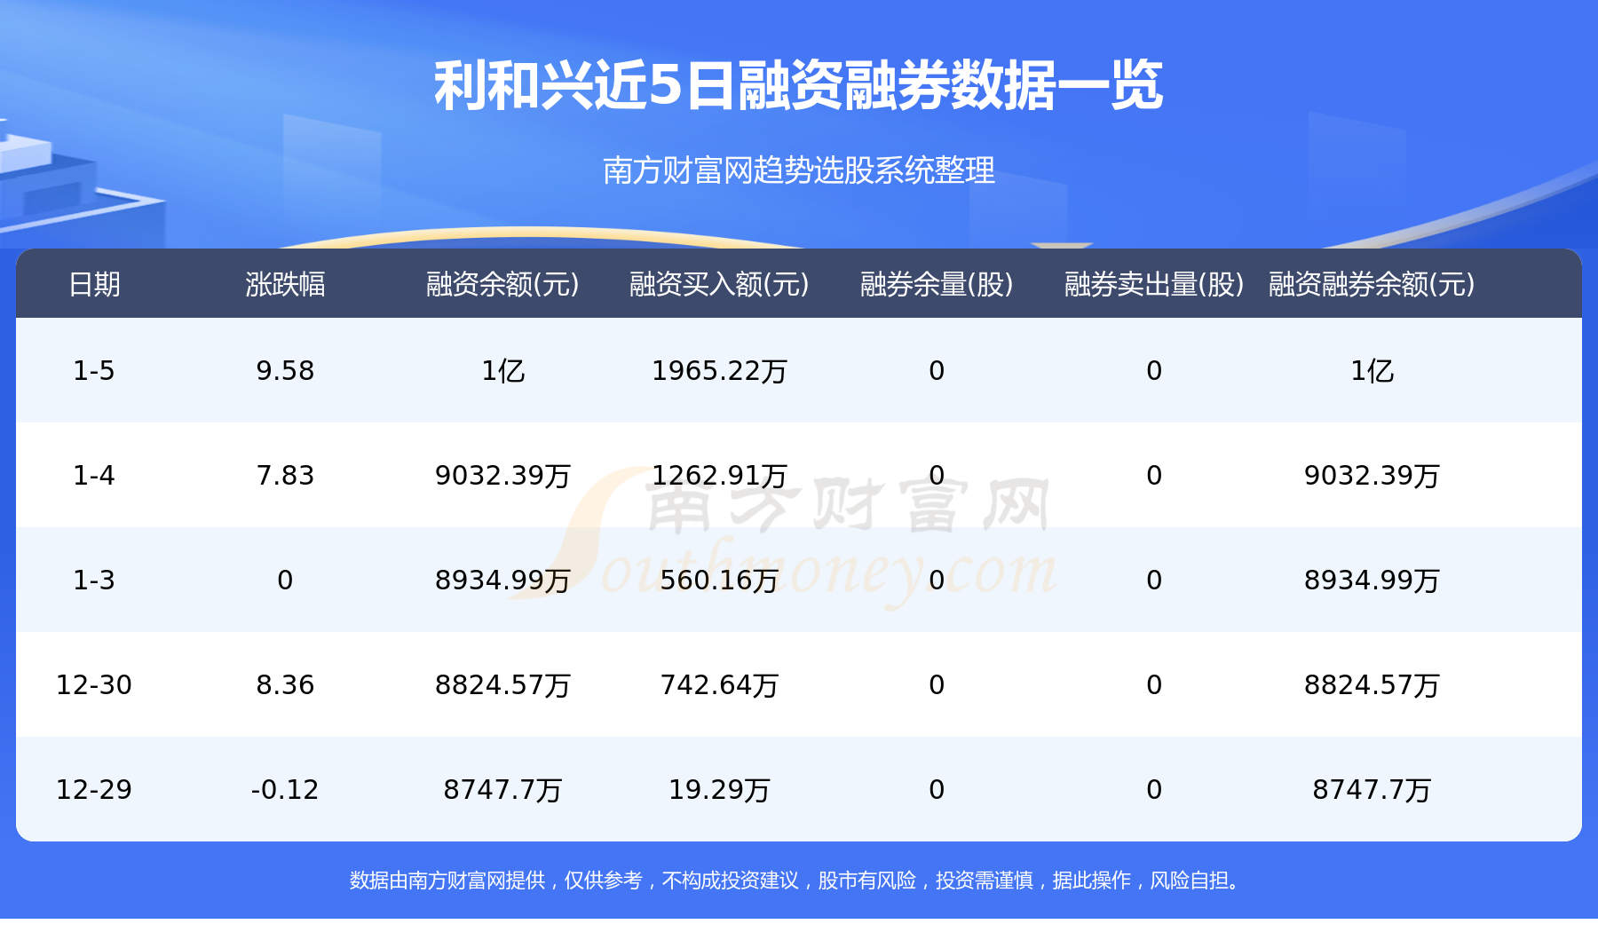
Task: Click 融券卖出量 value 0 in row 12-30
Action: tap(1154, 685)
